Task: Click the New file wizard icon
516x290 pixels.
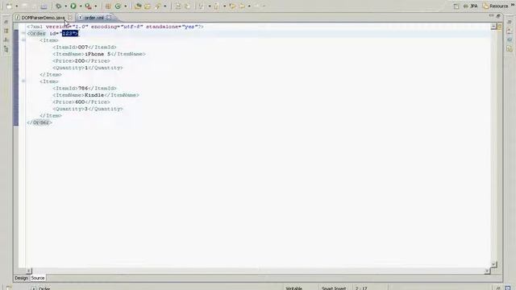Action: pos(9,6)
